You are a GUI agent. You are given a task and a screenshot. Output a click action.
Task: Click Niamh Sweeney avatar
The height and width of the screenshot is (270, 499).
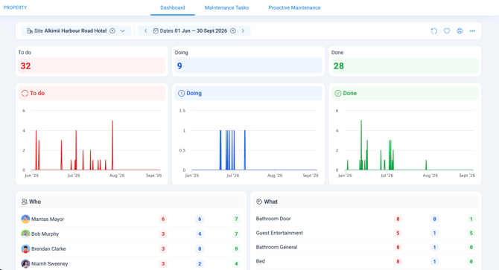[x=25, y=263]
